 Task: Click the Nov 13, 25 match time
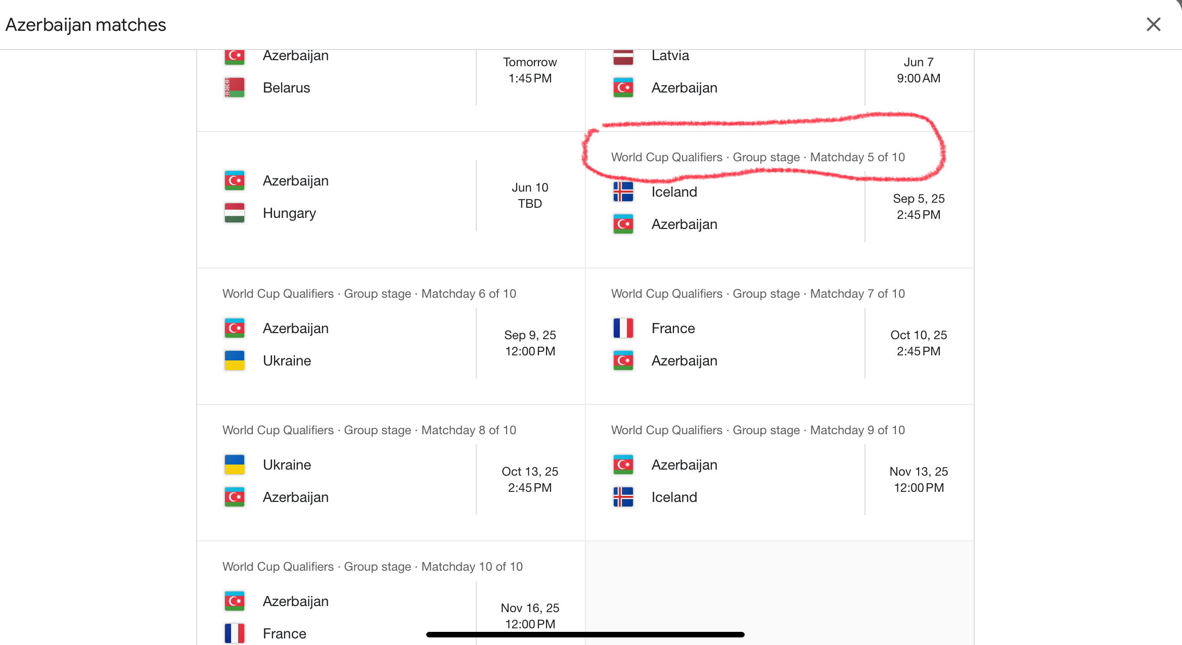tap(919, 479)
